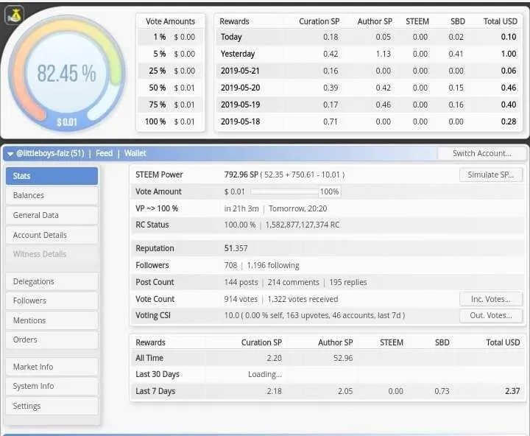This screenshot has width=530, height=436.
Task: Open the Settings tab
Action: pos(52,406)
